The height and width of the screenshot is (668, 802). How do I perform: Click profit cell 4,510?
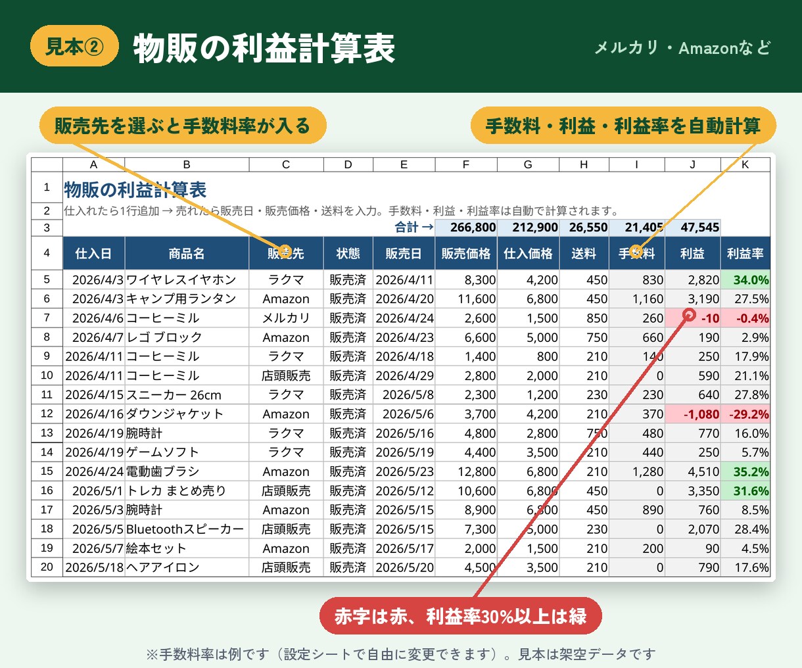pyautogui.click(x=692, y=471)
